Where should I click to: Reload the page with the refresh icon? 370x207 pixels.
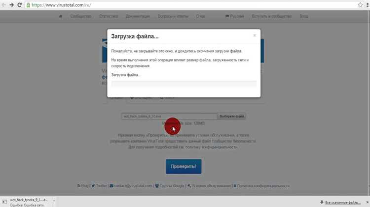click(x=20, y=5)
